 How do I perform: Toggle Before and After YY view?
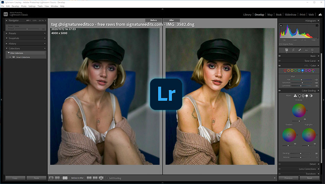[65, 178]
